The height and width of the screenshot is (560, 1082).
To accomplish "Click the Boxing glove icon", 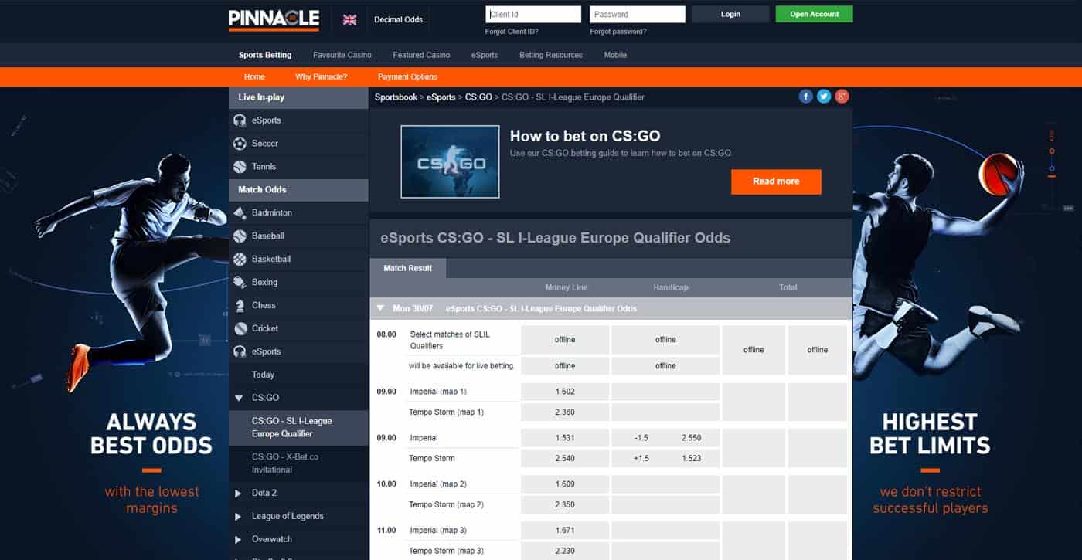I will [240, 283].
